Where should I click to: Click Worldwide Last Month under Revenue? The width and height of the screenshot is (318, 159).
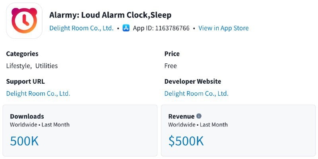[198, 125]
